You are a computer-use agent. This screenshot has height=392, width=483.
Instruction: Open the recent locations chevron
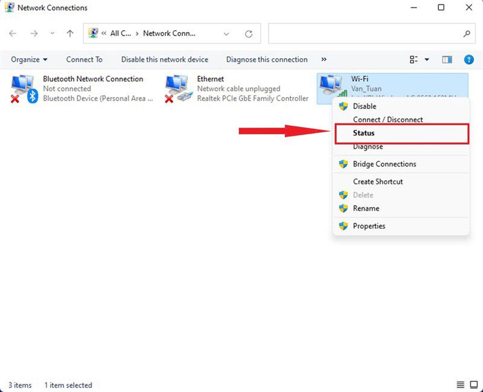coord(53,33)
